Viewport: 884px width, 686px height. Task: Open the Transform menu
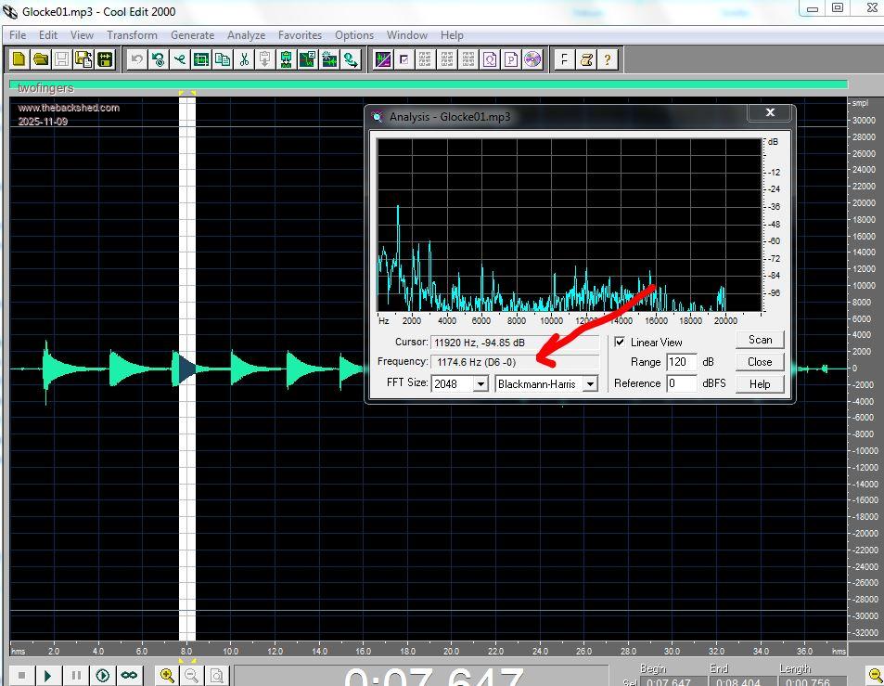[x=132, y=35]
